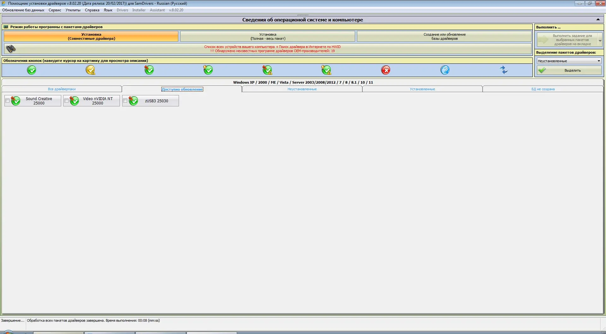Image resolution: width=606 pixels, height=334 pixels.
Task: Select Установка (Совместимые драйвера) mode
Action: [x=91, y=36]
